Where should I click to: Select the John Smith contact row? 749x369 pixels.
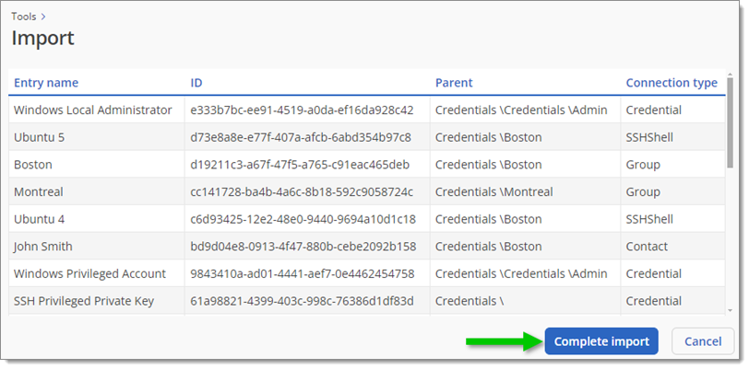click(366, 247)
